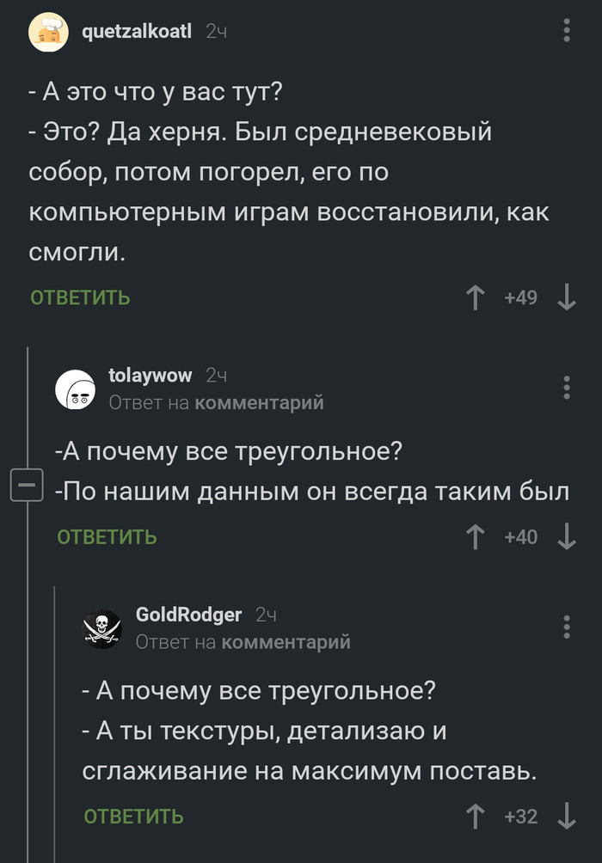Open options menu for GoldRodger's comment
602x863 pixels.
[x=566, y=627]
